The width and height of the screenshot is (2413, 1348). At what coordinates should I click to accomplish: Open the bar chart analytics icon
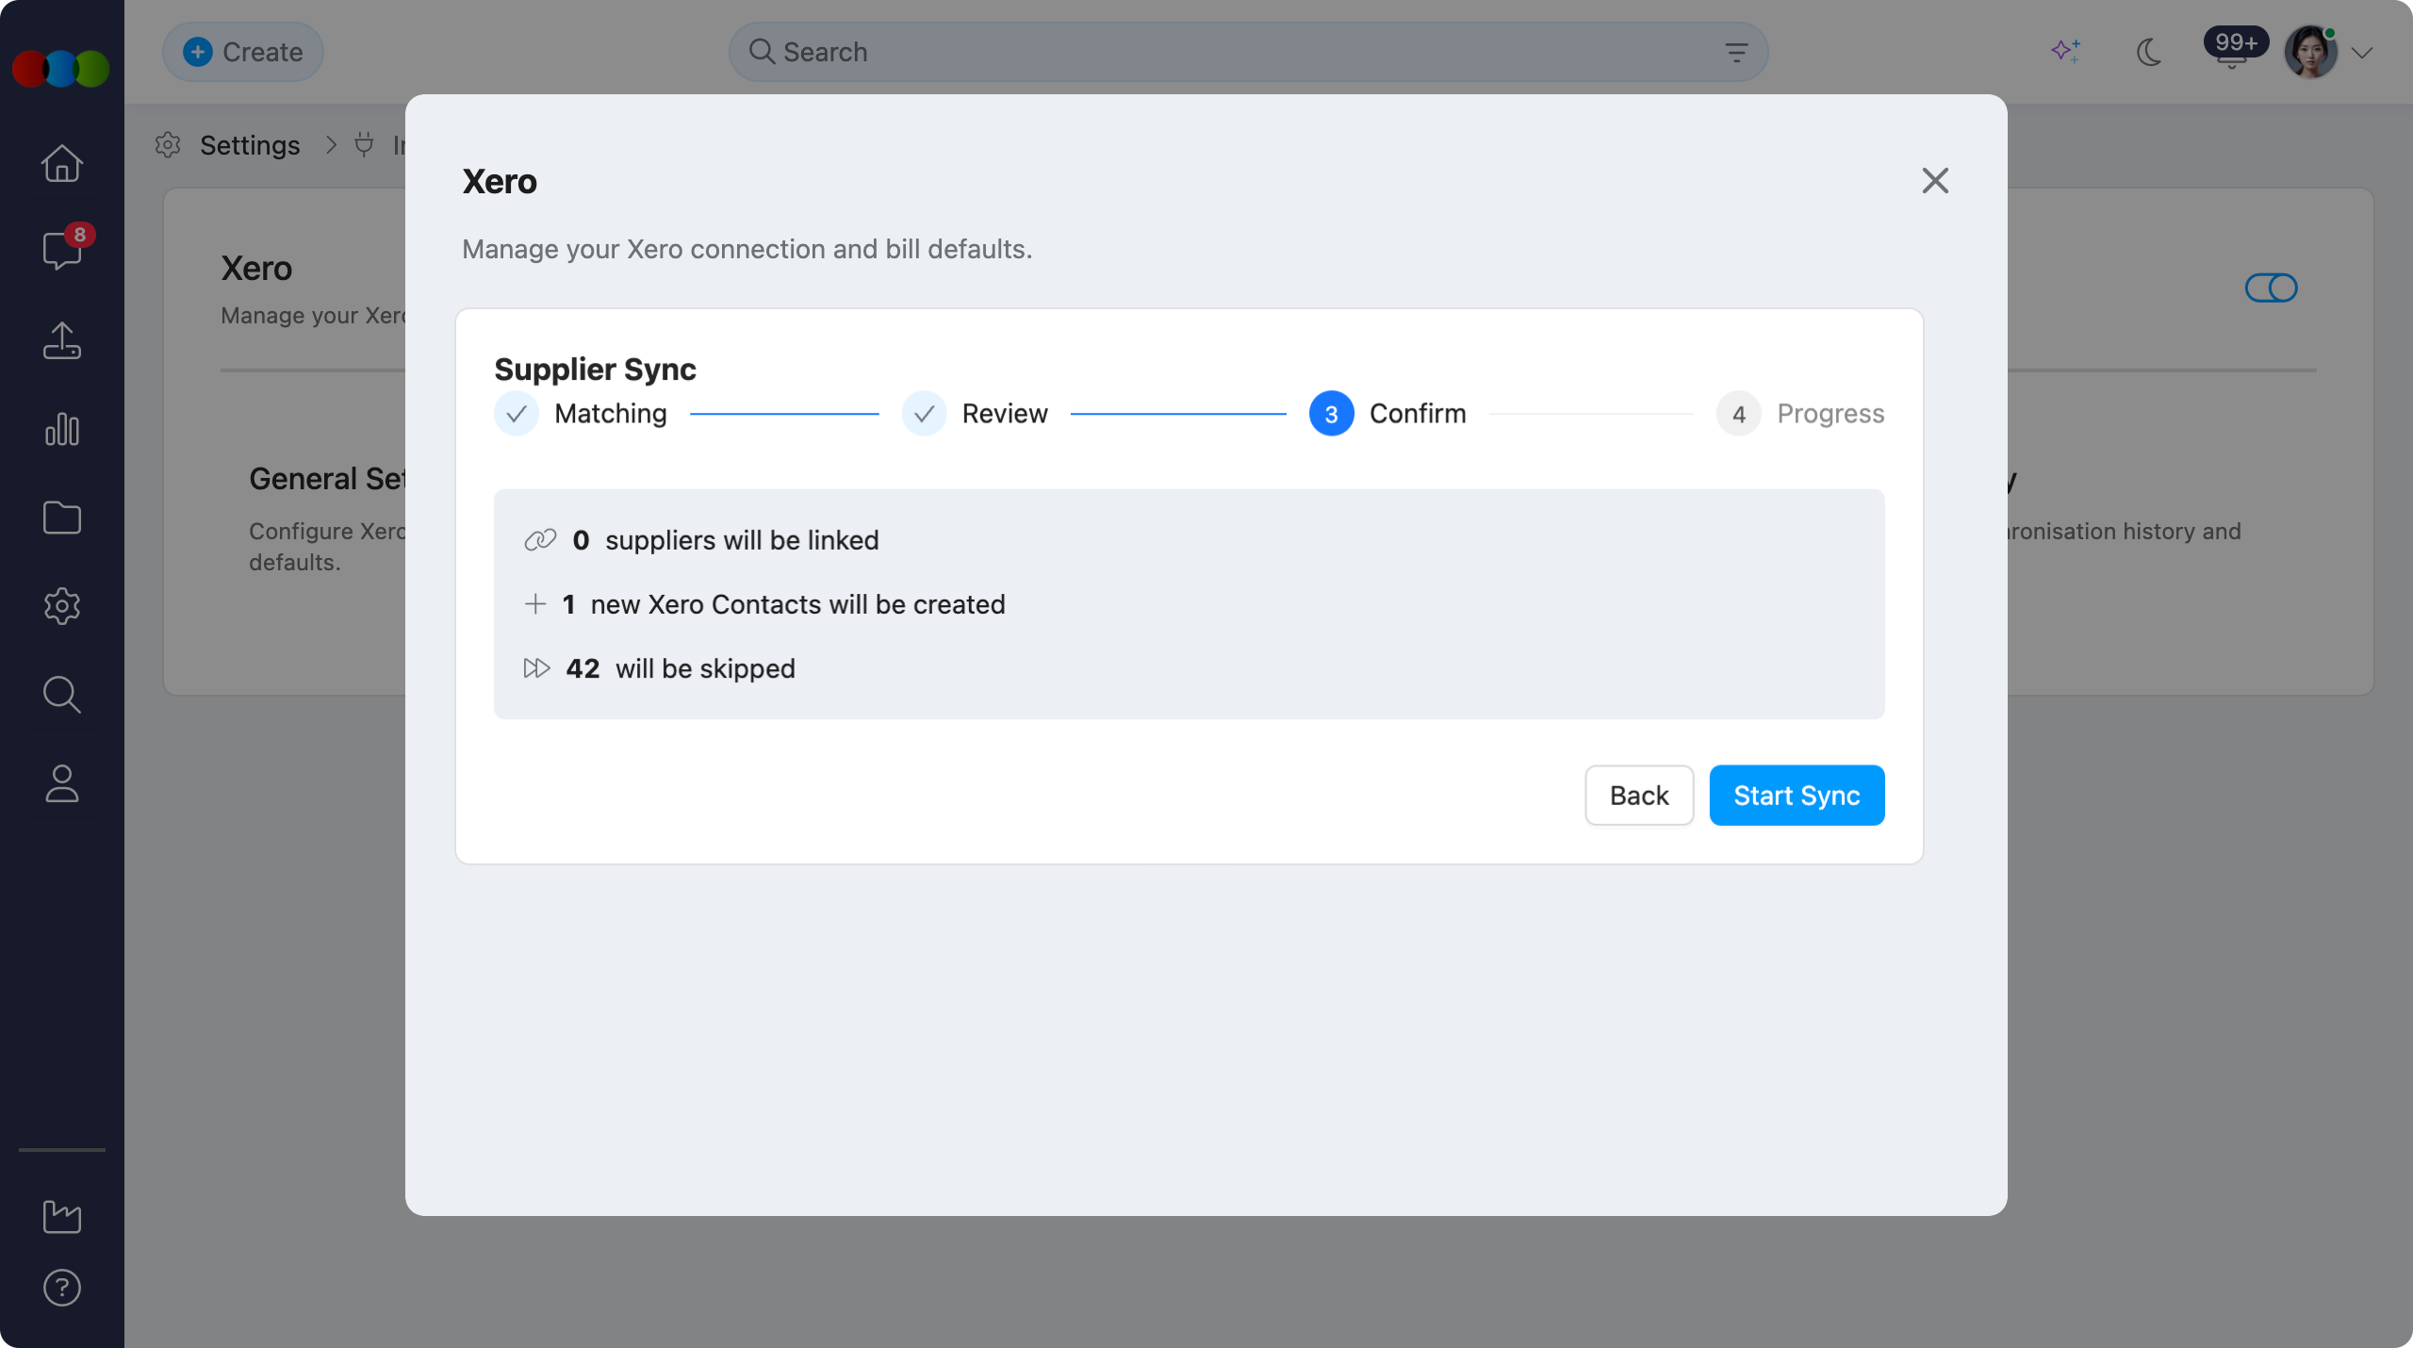62,429
